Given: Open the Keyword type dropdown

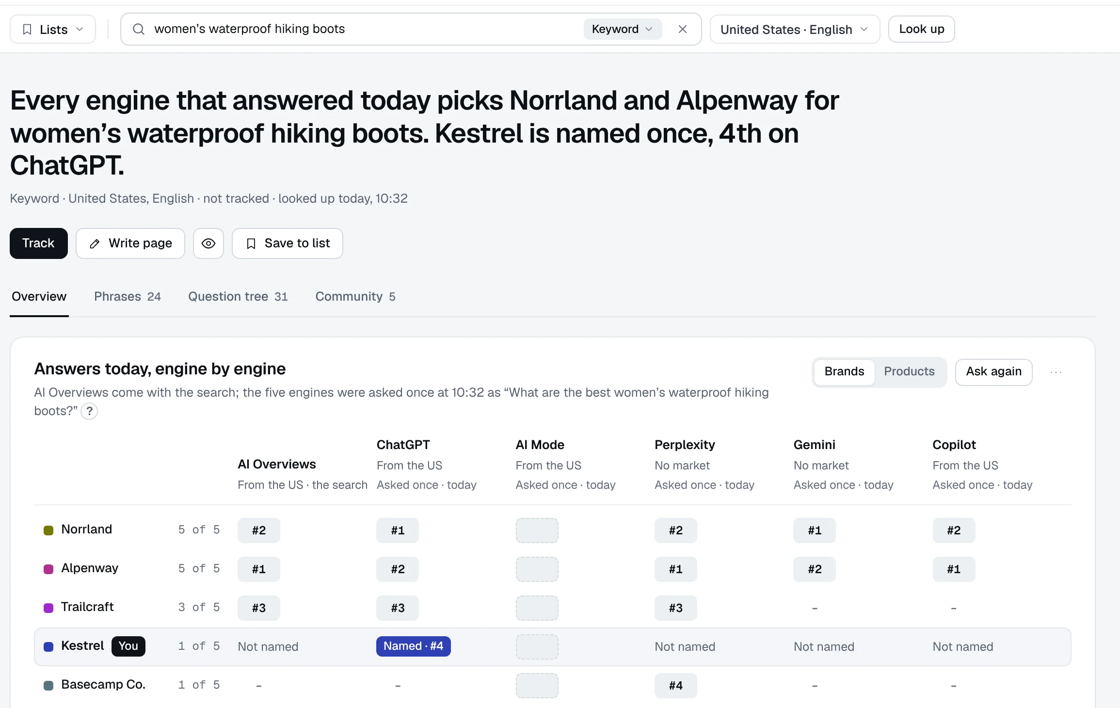Looking at the screenshot, I should tap(623, 29).
